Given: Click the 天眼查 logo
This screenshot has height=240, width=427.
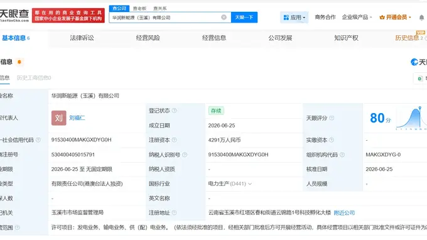Looking at the screenshot, I should (x=14, y=15).
